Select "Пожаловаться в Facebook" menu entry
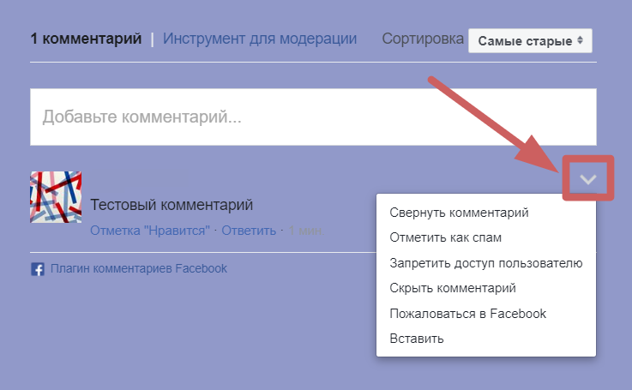 click(467, 314)
